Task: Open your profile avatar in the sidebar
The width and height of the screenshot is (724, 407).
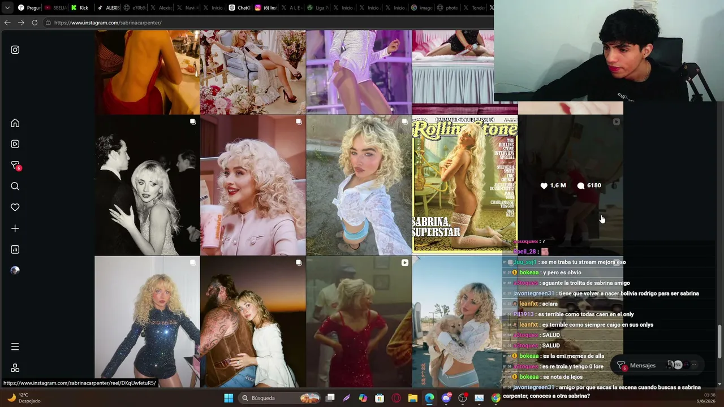Action: (x=15, y=270)
